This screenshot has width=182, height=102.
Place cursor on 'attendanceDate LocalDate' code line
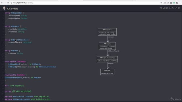point(20,42)
